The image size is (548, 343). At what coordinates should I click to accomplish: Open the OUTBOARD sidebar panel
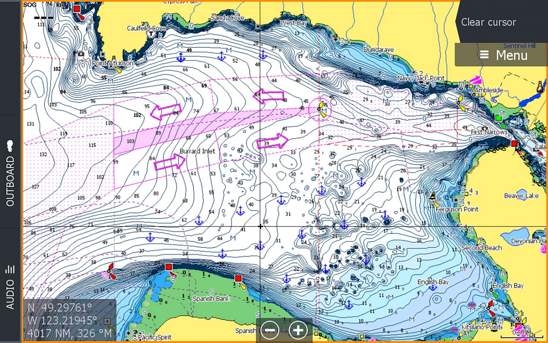coord(10,172)
